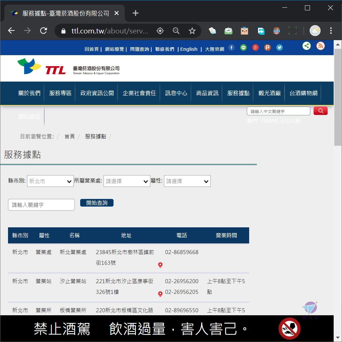This screenshot has width=342, height=342.
Task: Click the 開始查詢 button
Action: [x=97, y=203]
